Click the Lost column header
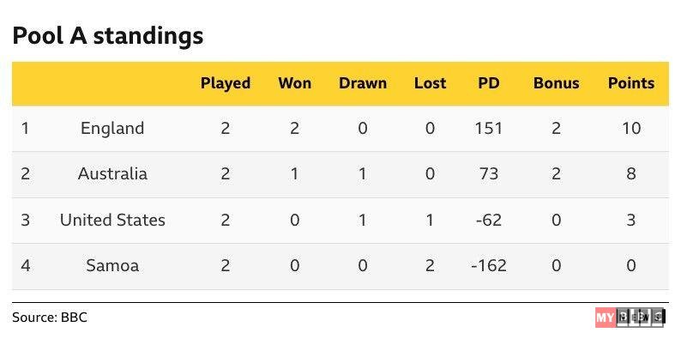The width and height of the screenshot is (681, 345). 430,83
